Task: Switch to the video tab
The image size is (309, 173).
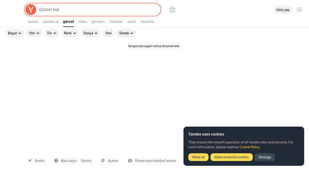Action: click(x=83, y=22)
